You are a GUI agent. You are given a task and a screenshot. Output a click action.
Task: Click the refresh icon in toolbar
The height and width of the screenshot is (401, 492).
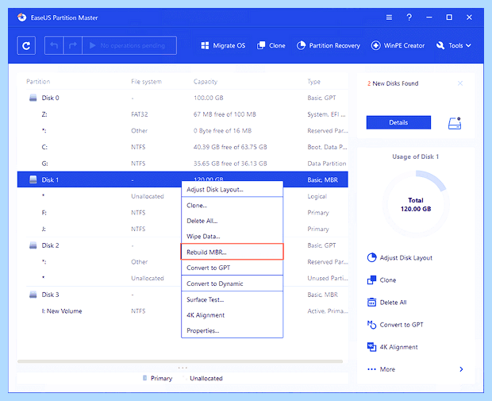pyautogui.click(x=26, y=45)
